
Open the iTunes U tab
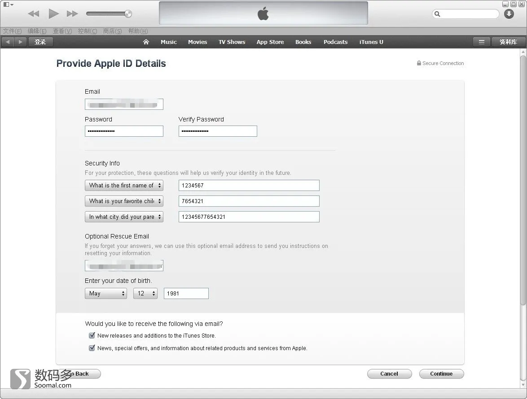[x=371, y=42]
